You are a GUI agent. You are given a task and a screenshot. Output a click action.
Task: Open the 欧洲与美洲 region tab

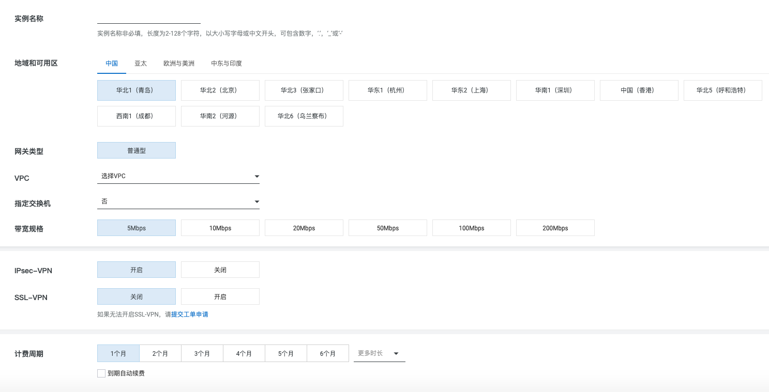(179, 64)
